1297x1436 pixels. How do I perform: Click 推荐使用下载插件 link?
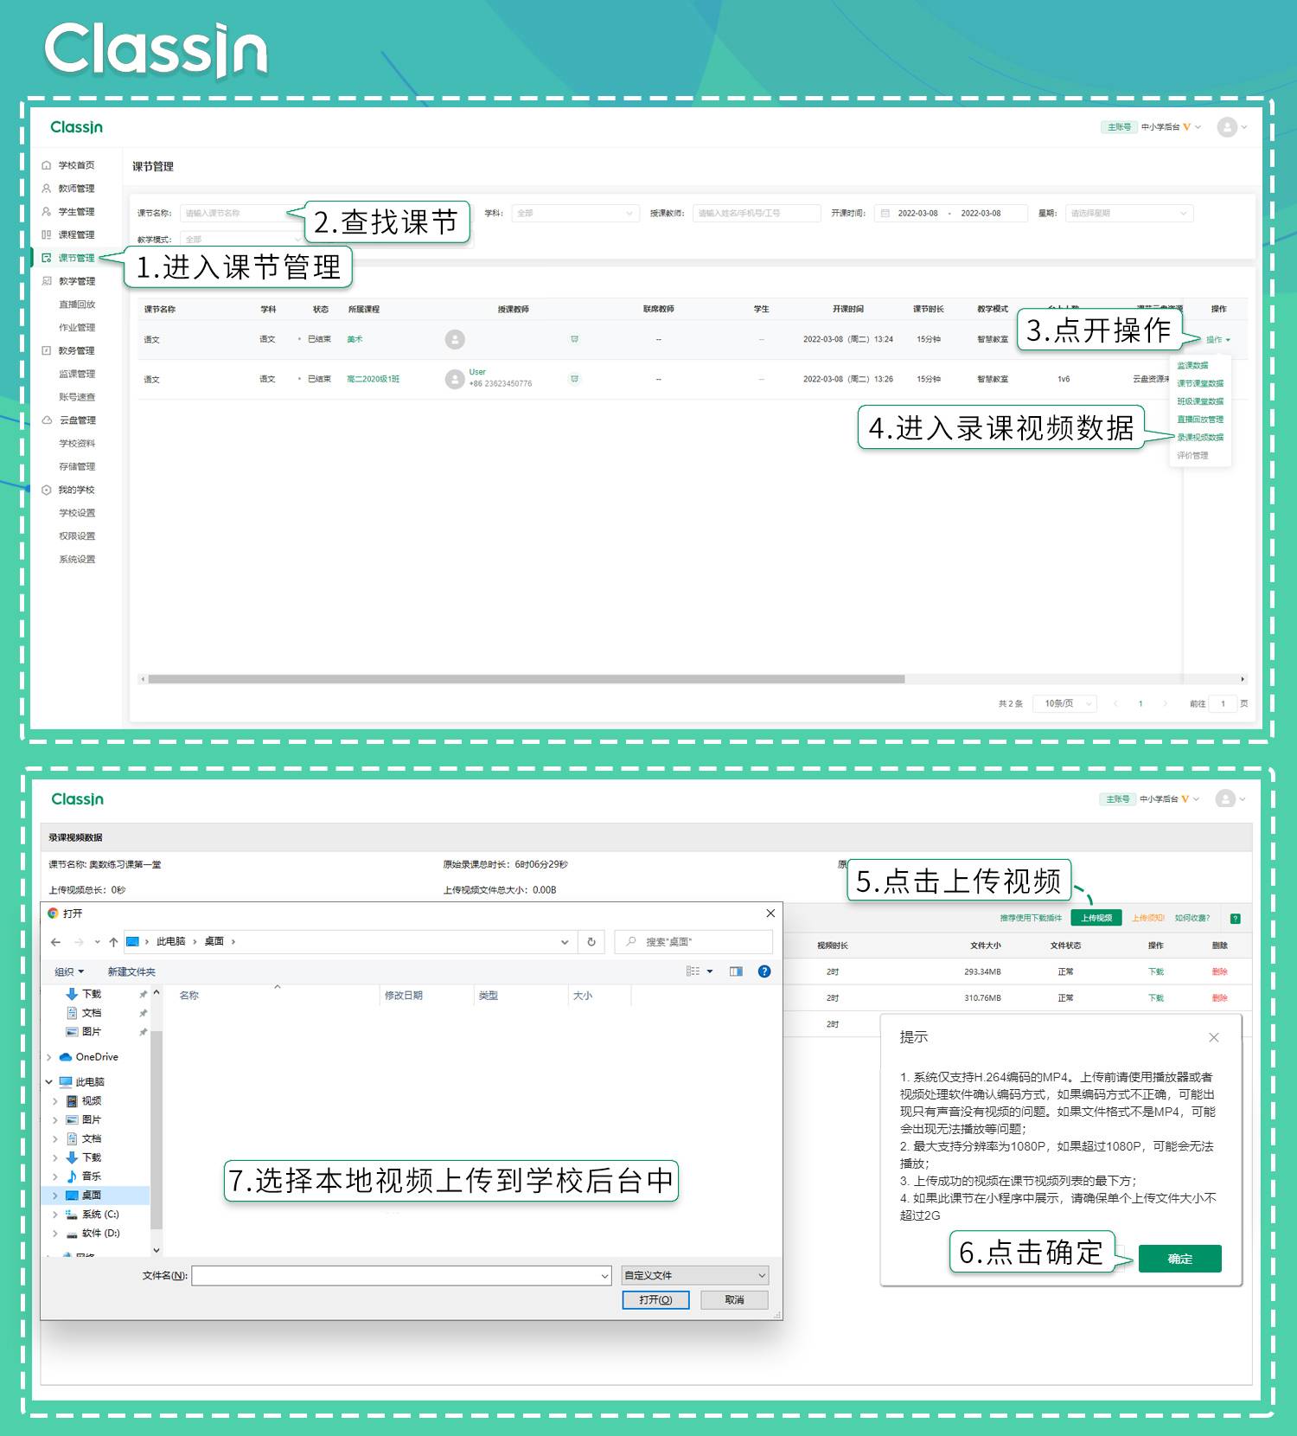pyautogui.click(x=1031, y=919)
